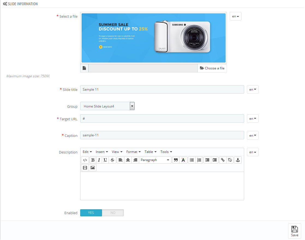
Task: Open the Format menu in editor
Action: (133, 152)
